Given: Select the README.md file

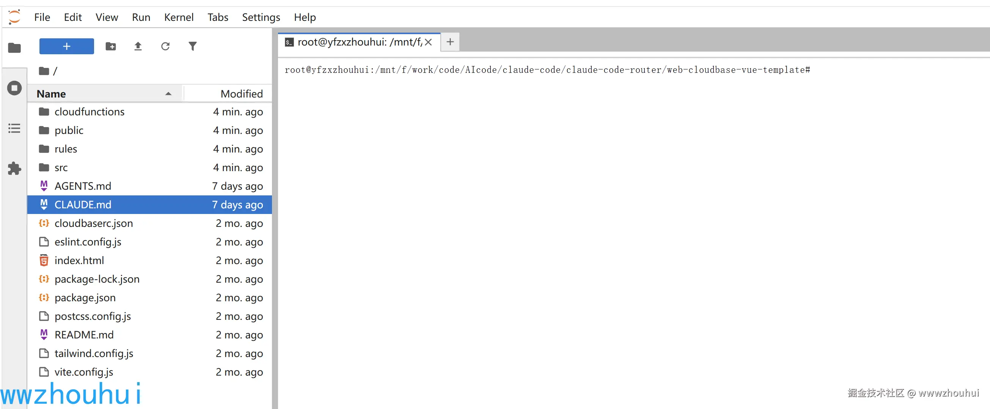Looking at the screenshot, I should coord(149,335).
